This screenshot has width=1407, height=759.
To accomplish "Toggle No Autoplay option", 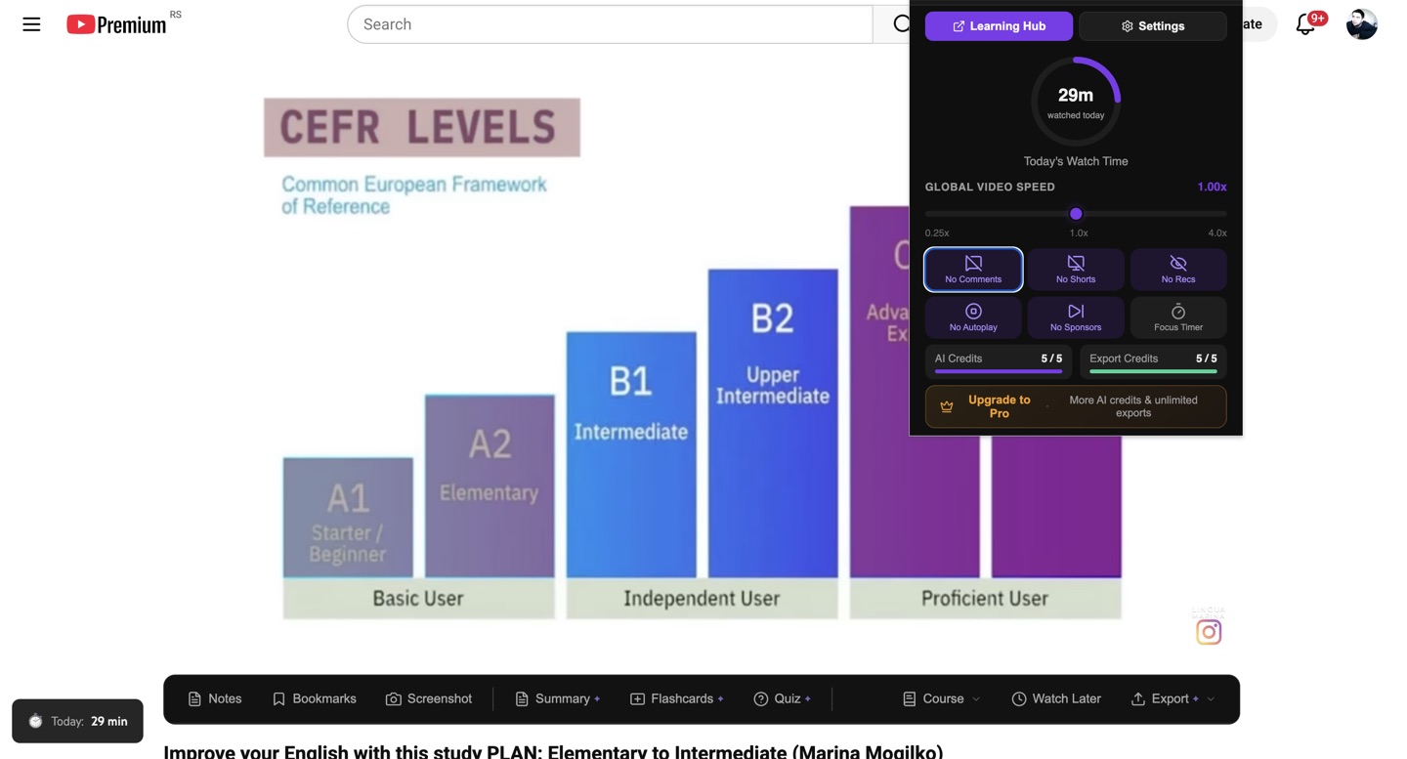I will tap(973, 317).
